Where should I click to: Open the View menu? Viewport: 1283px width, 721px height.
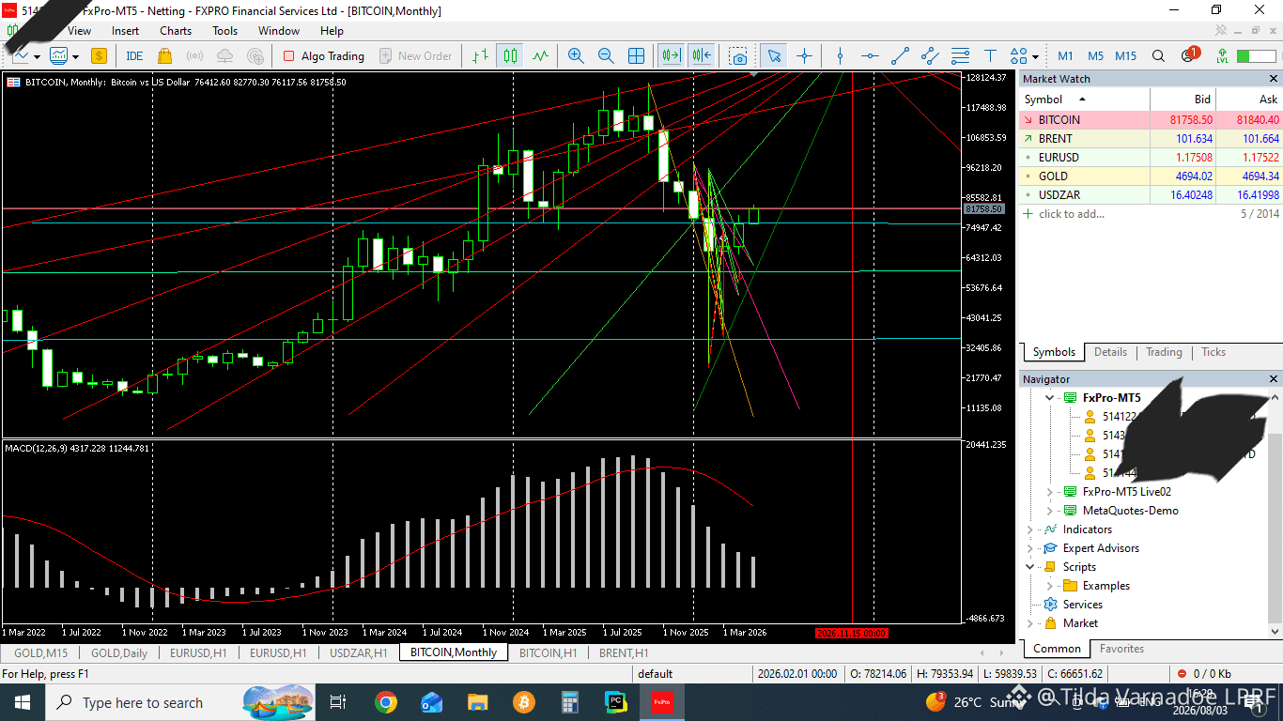(x=79, y=31)
